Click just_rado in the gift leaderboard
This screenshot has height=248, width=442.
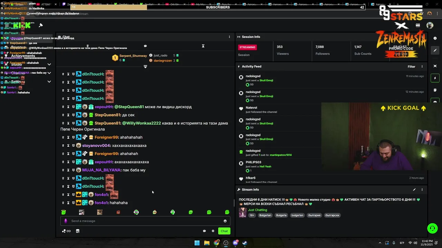pos(161,55)
